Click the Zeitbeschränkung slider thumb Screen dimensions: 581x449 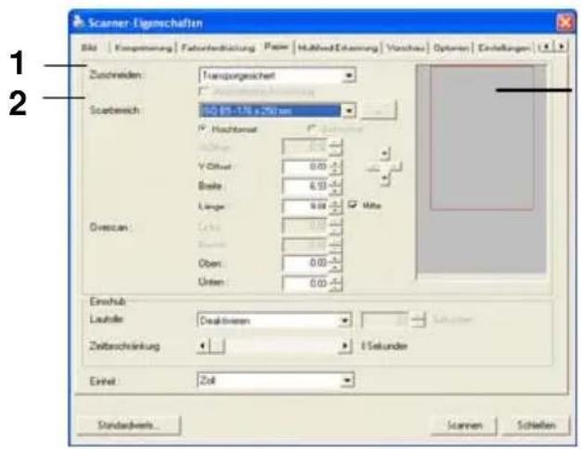(217, 346)
